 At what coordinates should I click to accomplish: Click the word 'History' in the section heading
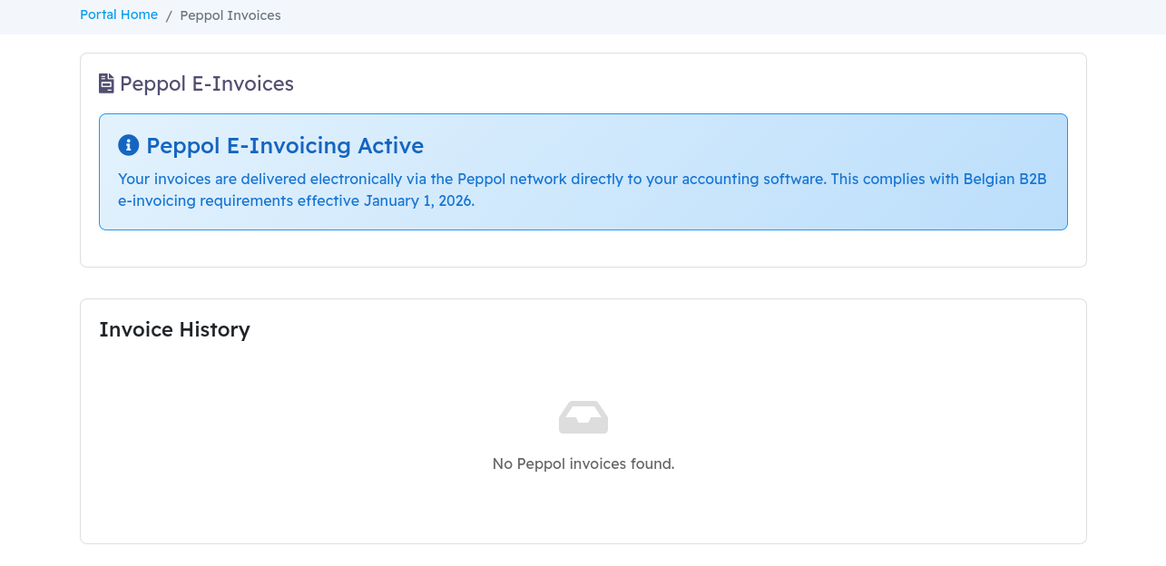tap(214, 329)
